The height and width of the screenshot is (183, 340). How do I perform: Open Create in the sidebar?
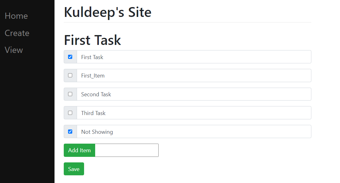(x=17, y=33)
